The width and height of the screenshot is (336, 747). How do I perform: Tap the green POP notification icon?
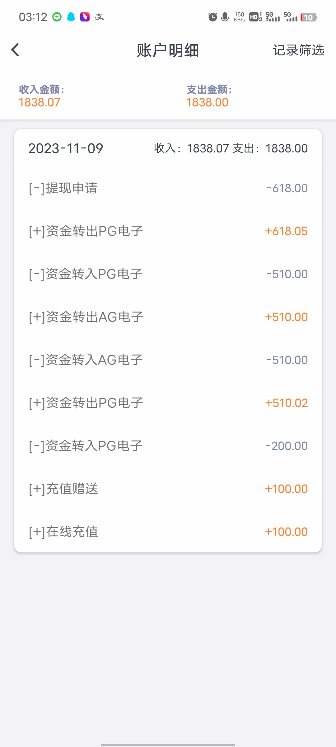[57, 17]
